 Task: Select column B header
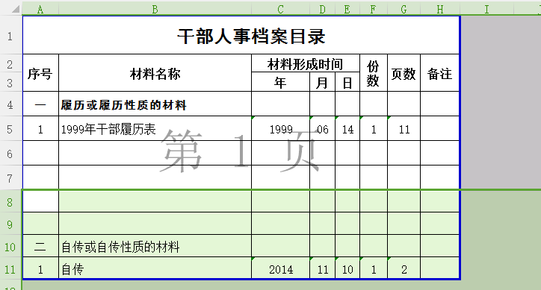click(x=155, y=9)
